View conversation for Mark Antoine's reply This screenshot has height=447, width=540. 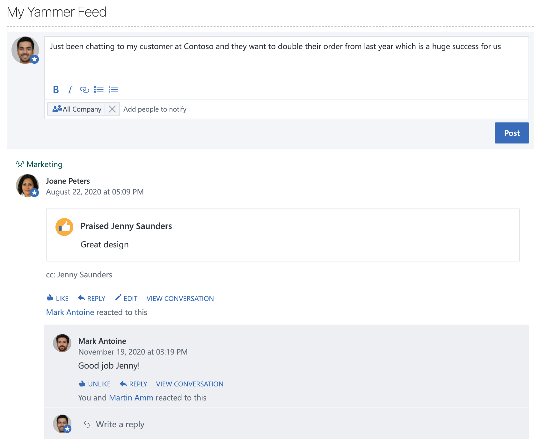[x=190, y=384]
